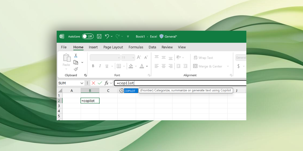Select COPILOT function suggestion
Image resolution: width=303 pixels, height=151 pixels.
point(128,91)
